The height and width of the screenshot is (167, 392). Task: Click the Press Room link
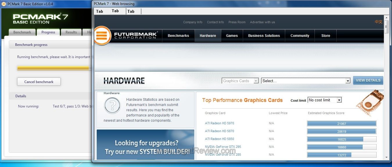tap(237, 22)
